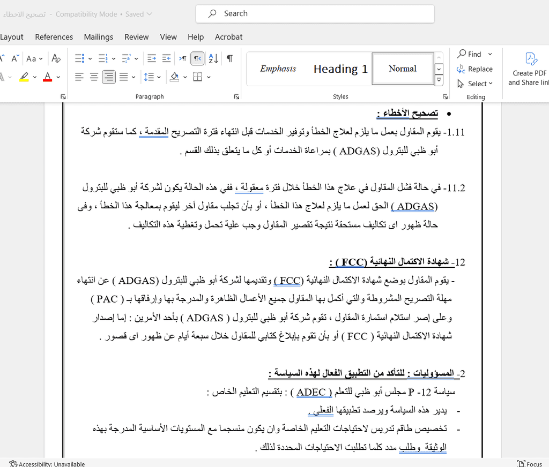
Task: Open the Acrobat tab
Action: (x=228, y=37)
